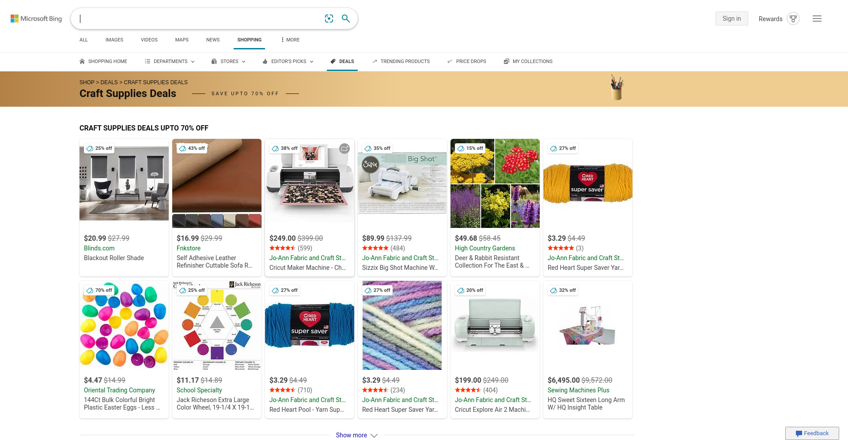Select the Price Drops tab
The image size is (848, 440).
tap(467, 61)
